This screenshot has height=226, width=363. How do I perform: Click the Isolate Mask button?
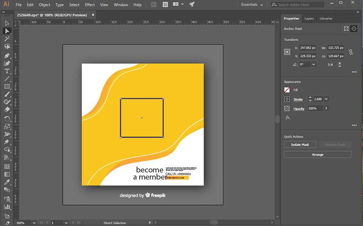tap(300, 144)
